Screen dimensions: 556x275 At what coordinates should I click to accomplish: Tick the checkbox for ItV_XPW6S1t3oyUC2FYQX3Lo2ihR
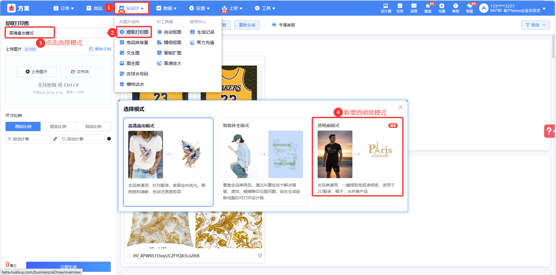pos(129,256)
